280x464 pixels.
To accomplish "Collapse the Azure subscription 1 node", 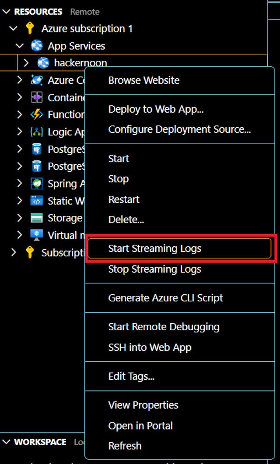I will (14, 29).
